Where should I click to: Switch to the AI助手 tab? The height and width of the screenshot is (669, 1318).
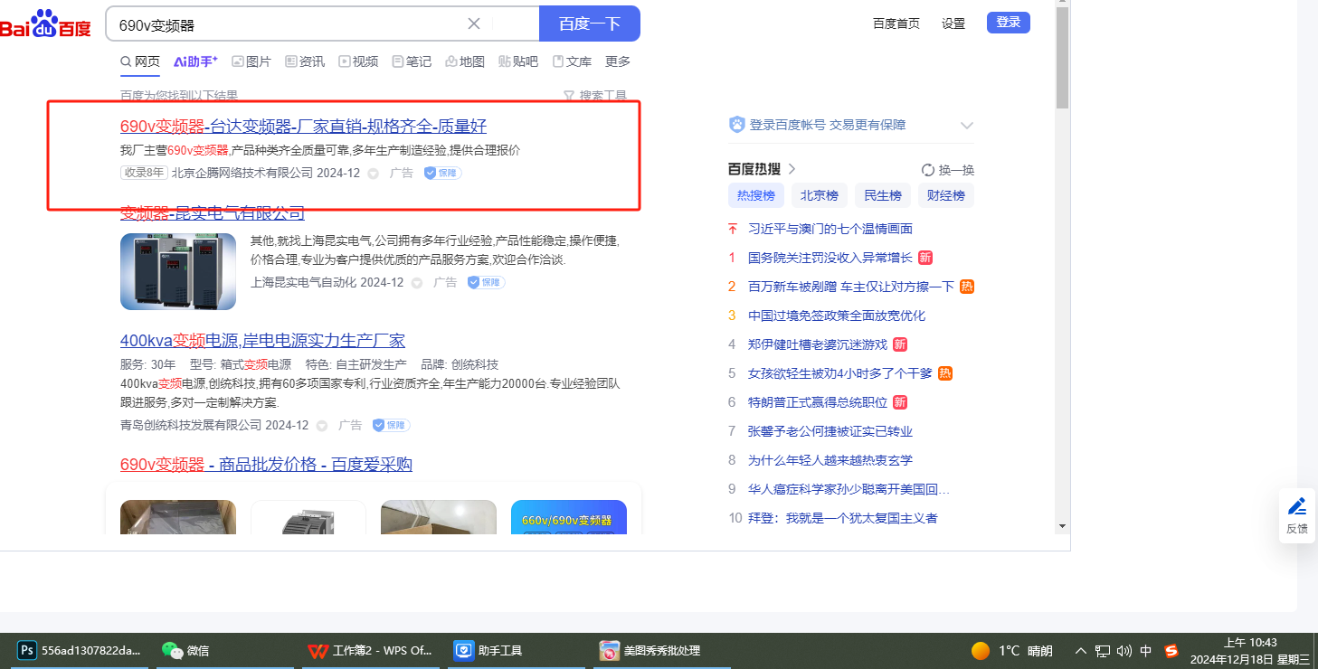click(195, 61)
